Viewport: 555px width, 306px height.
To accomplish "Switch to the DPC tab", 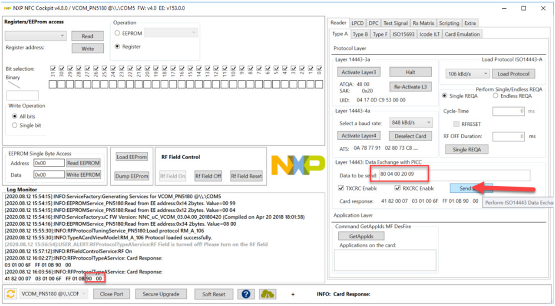I will click(x=373, y=23).
